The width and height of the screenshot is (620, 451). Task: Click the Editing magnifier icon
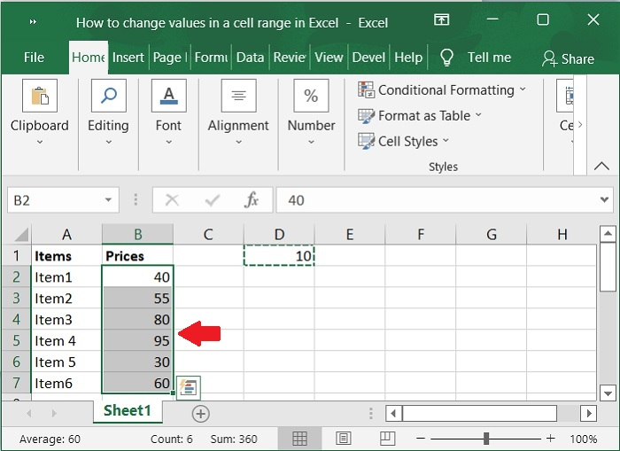108,97
